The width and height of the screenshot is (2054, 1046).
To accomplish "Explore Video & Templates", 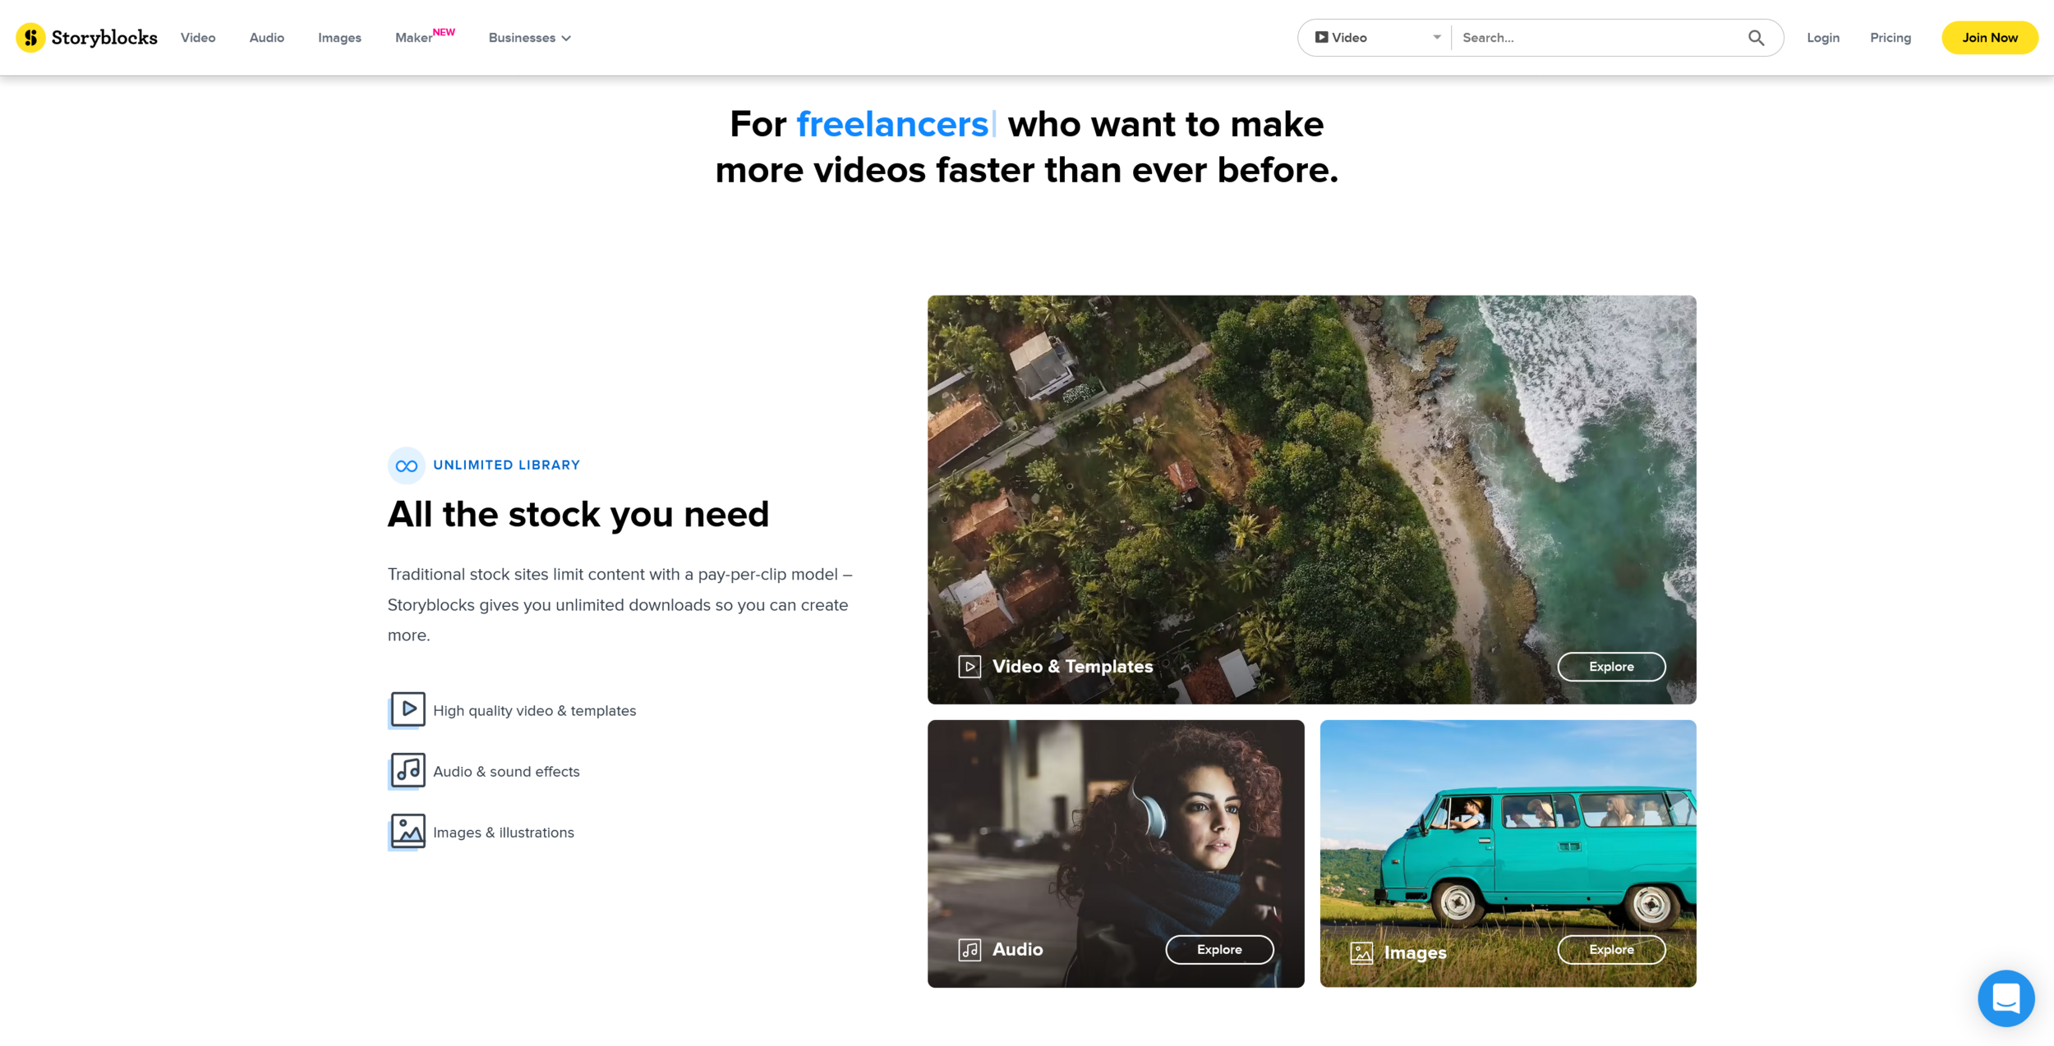I will [1610, 667].
